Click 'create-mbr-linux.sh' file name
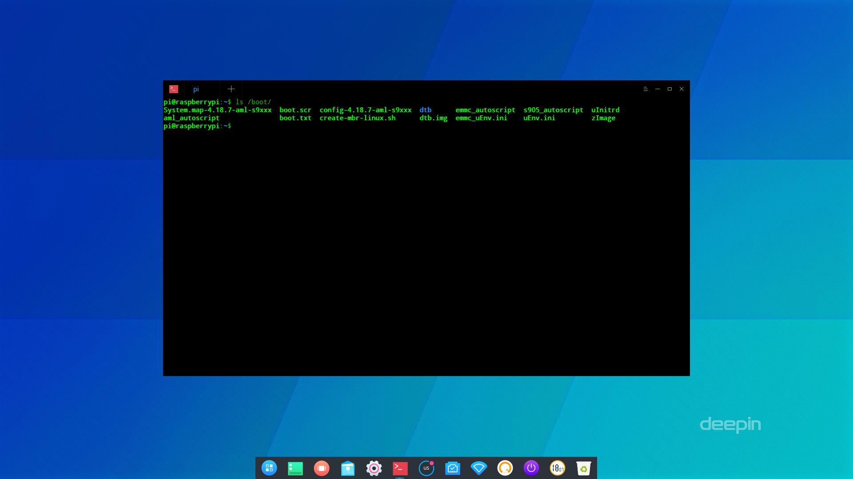This screenshot has width=853, height=479. pyautogui.click(x=357, y=118)
